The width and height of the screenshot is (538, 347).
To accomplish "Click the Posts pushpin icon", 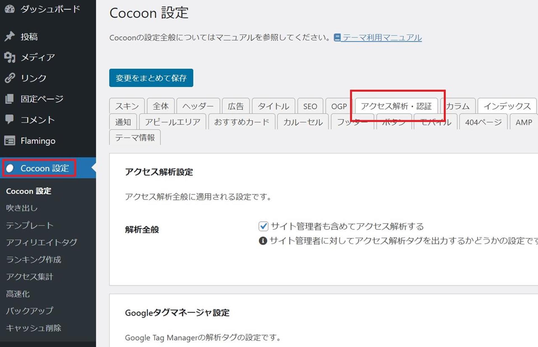I will (10, 36).
